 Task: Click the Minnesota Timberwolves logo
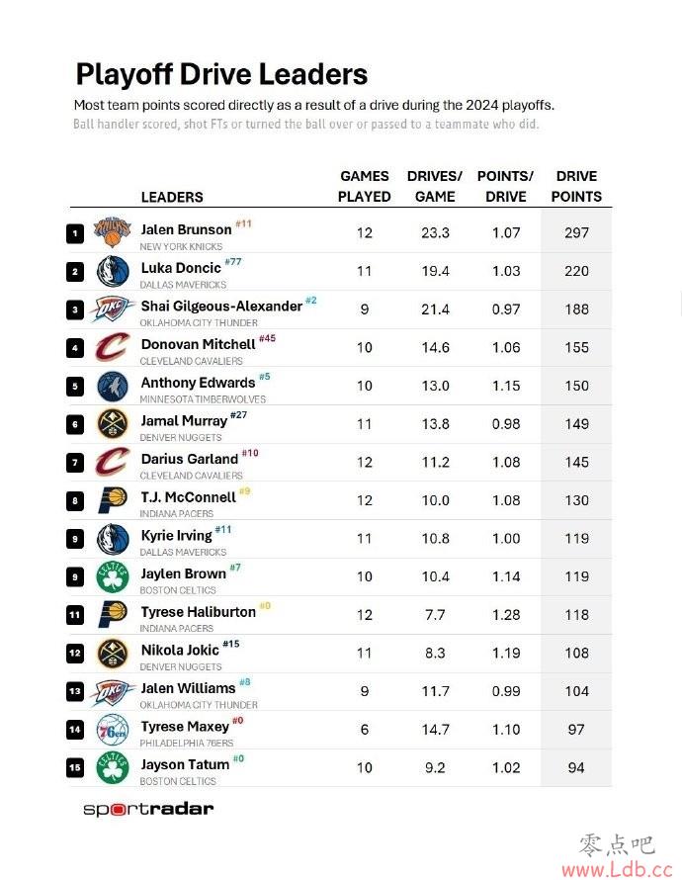pos(112,387)
